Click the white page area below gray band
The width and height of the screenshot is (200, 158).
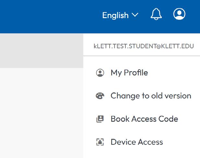click(41, 113)
